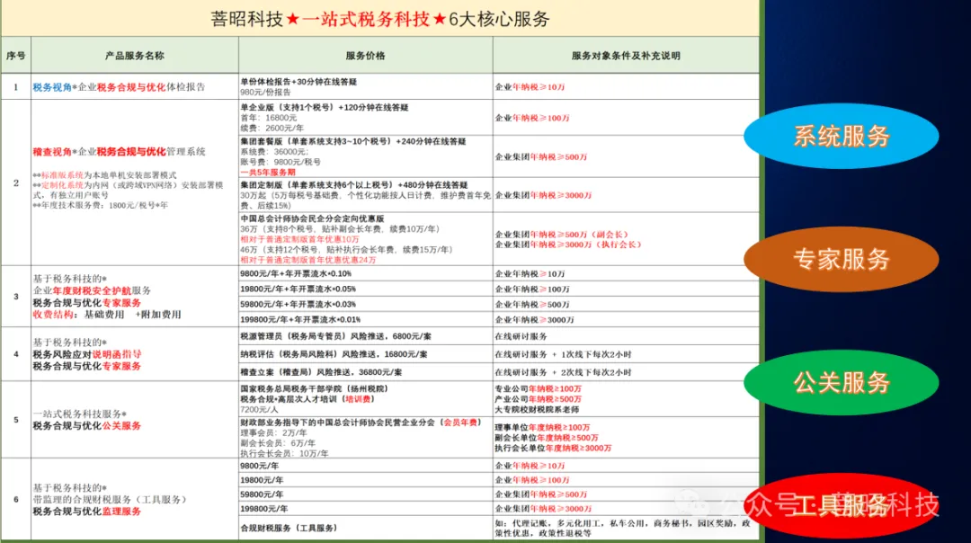This screenshot has height=543, width=971.
Task: Click row 1 企业年纳税≥10万 condition cell
Action: click(626, 86)
